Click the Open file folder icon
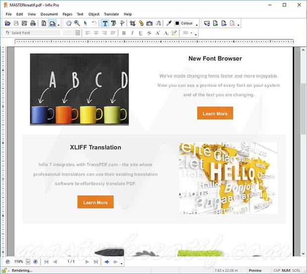307x274 pixels. (x=7, y=23)
